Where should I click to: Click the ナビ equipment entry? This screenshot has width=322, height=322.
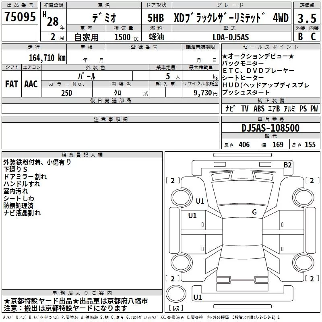230,108
